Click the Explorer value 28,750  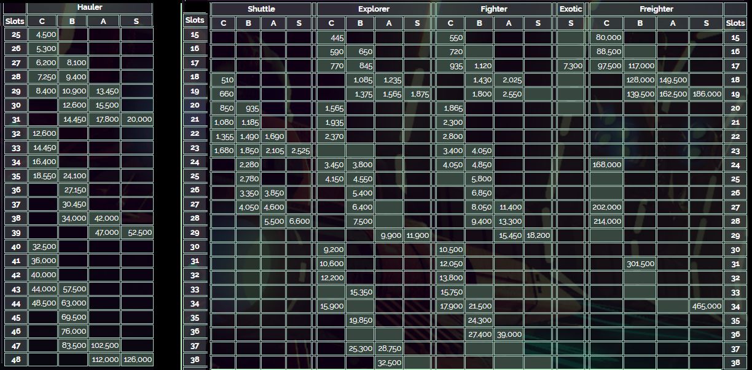tap(389, 348)
